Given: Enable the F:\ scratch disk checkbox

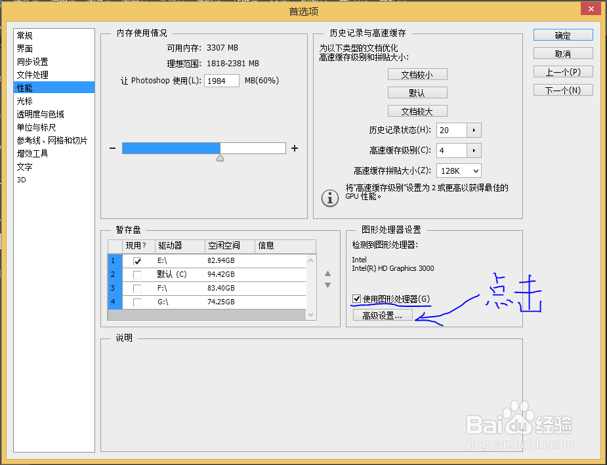Looking at the screenshot, I should coord(138,288).
